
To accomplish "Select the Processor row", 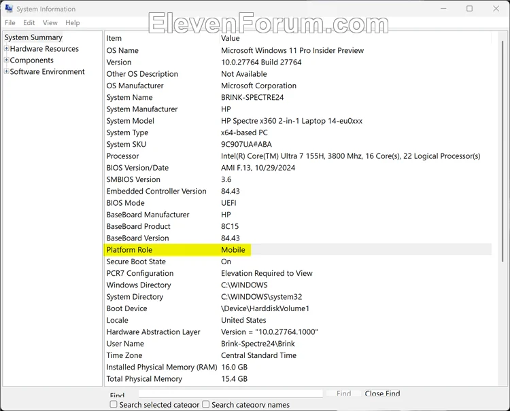I will click(x=298, y=156).
